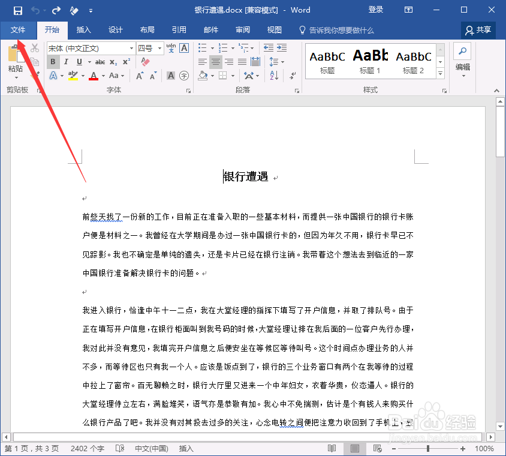Switch to the Review tab
The image size is (506, 456).
243,30
